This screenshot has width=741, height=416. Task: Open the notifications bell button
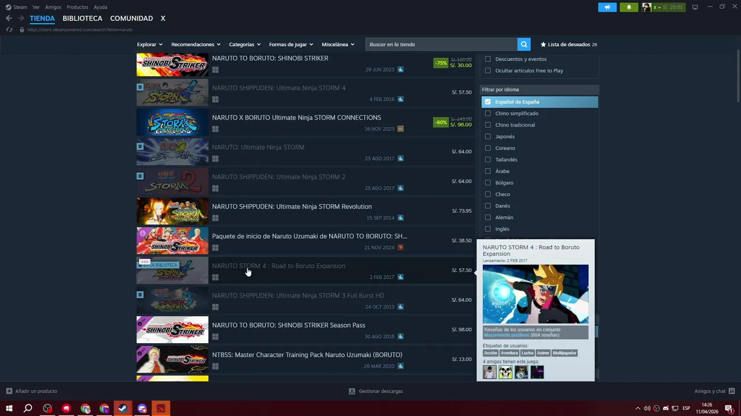tap(629, 7)
